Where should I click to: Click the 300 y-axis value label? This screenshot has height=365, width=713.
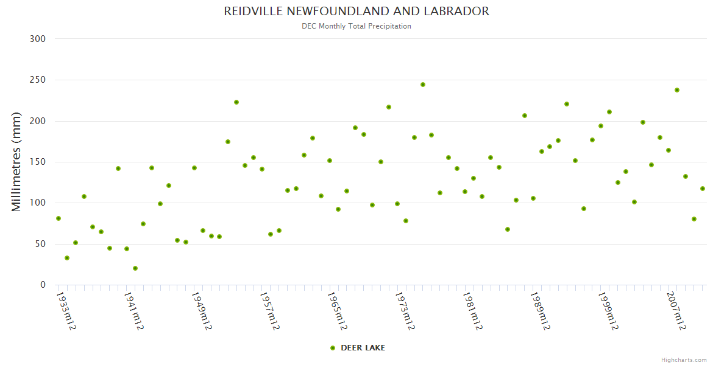38,39
